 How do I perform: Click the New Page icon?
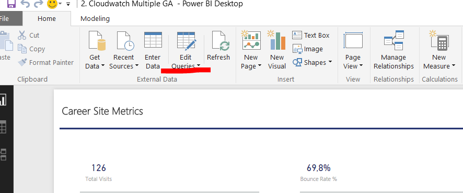[251, 40]
